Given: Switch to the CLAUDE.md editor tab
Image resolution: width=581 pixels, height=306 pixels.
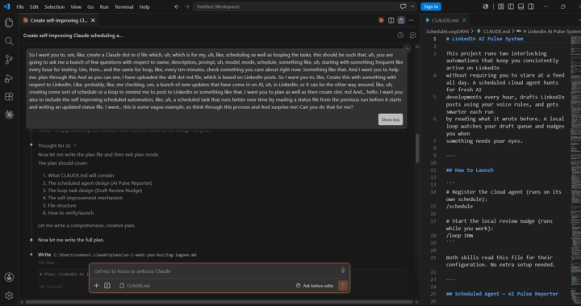Looking at the screenshot, I should pos(445,20).
